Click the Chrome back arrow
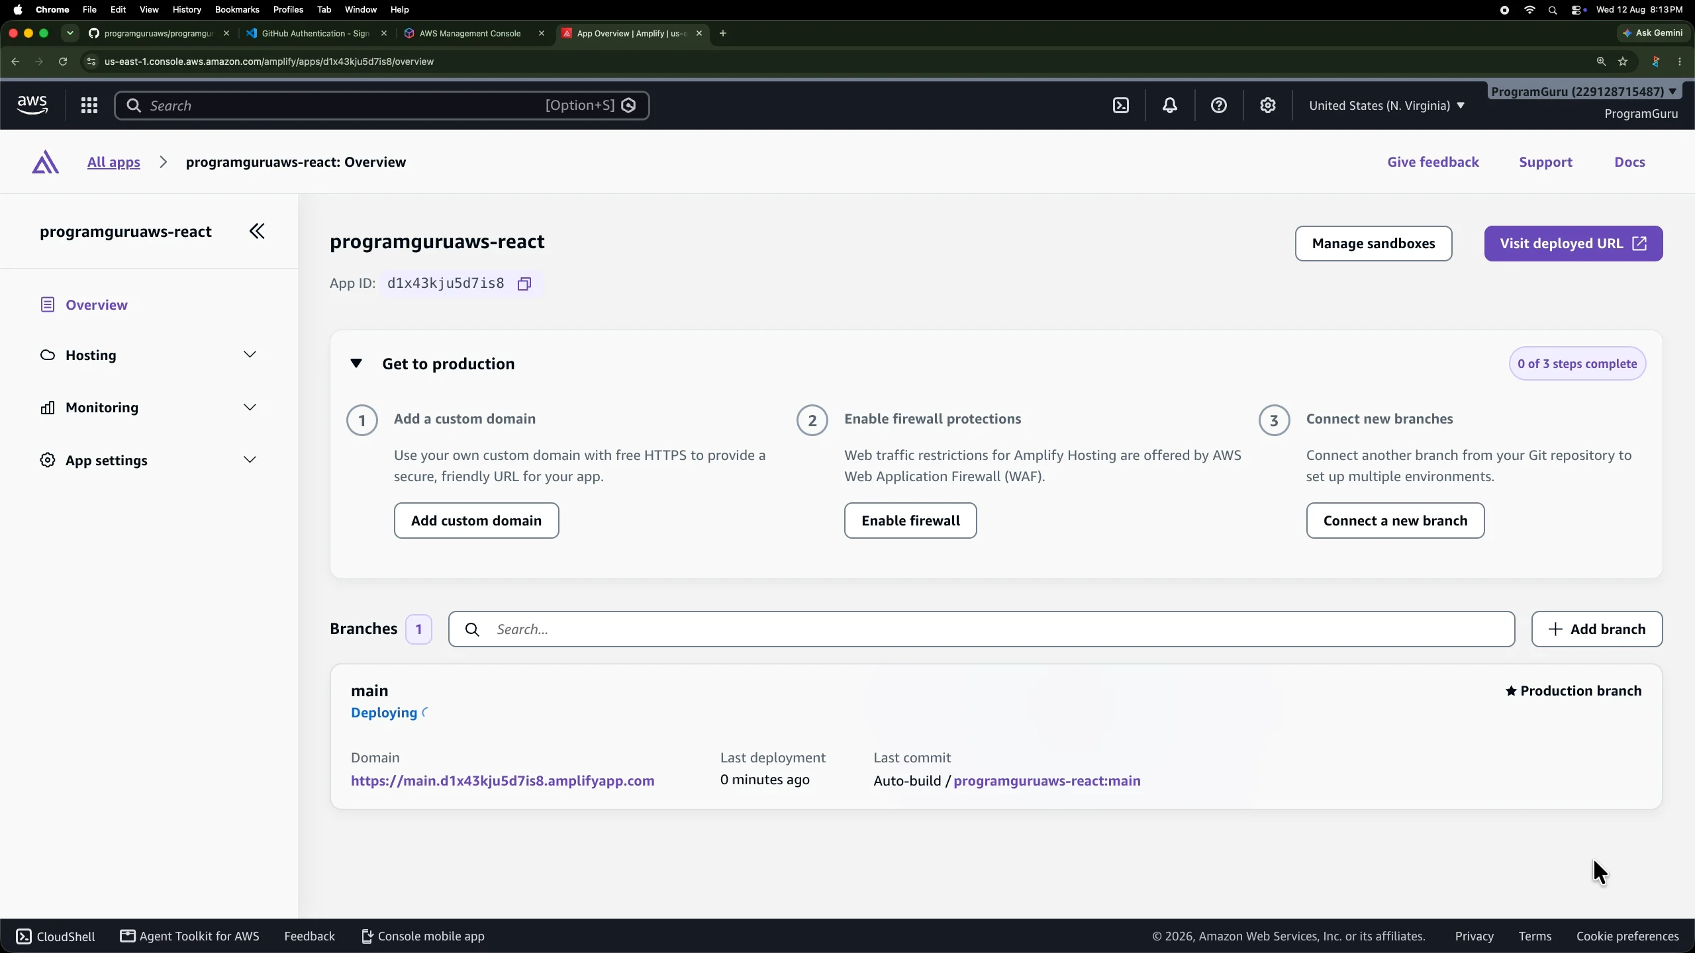 [x=15, y=62]
